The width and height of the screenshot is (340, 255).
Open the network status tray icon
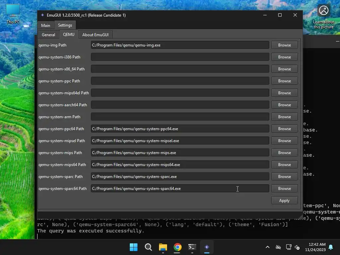(x=289, y=247)
